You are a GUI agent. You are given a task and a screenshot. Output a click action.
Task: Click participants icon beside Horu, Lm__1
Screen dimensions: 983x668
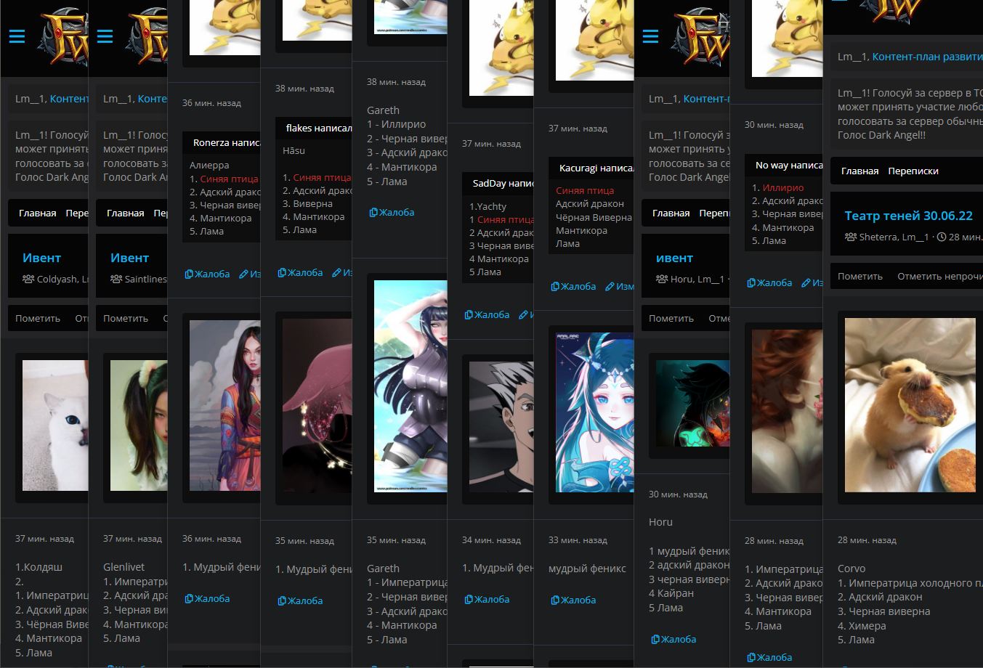(662, 279)
